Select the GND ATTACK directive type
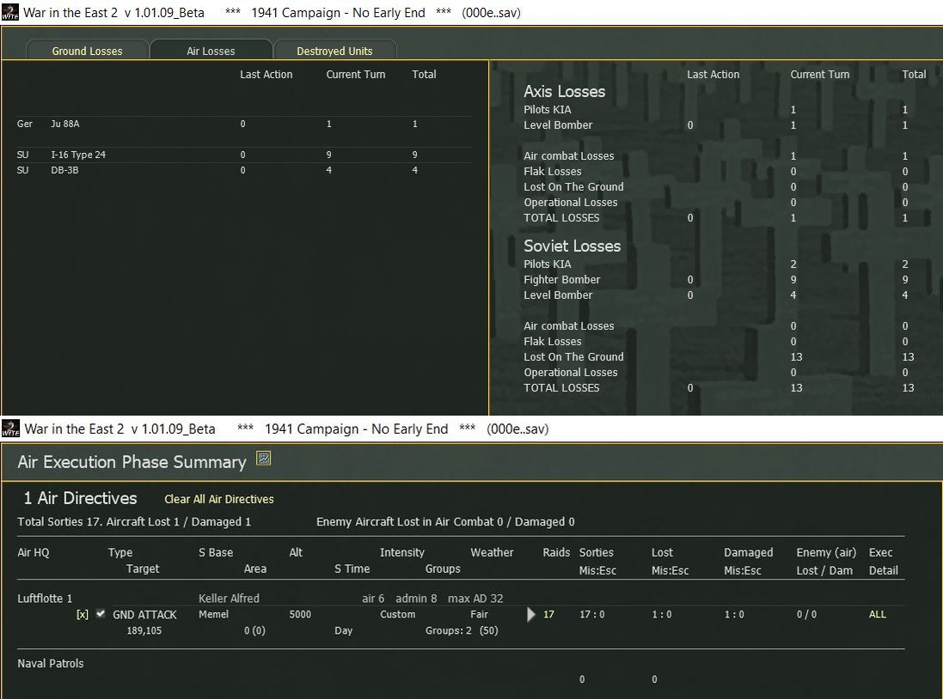 tap(145, 614)
